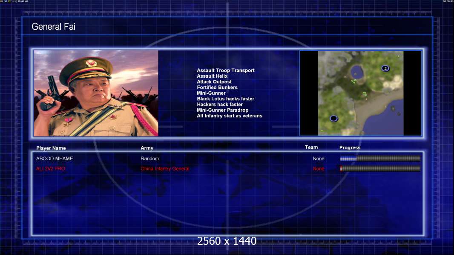Select player ALI 2V2 PRO
The image size is (454, 255).
pyautogui.click(x=51, y=169)
